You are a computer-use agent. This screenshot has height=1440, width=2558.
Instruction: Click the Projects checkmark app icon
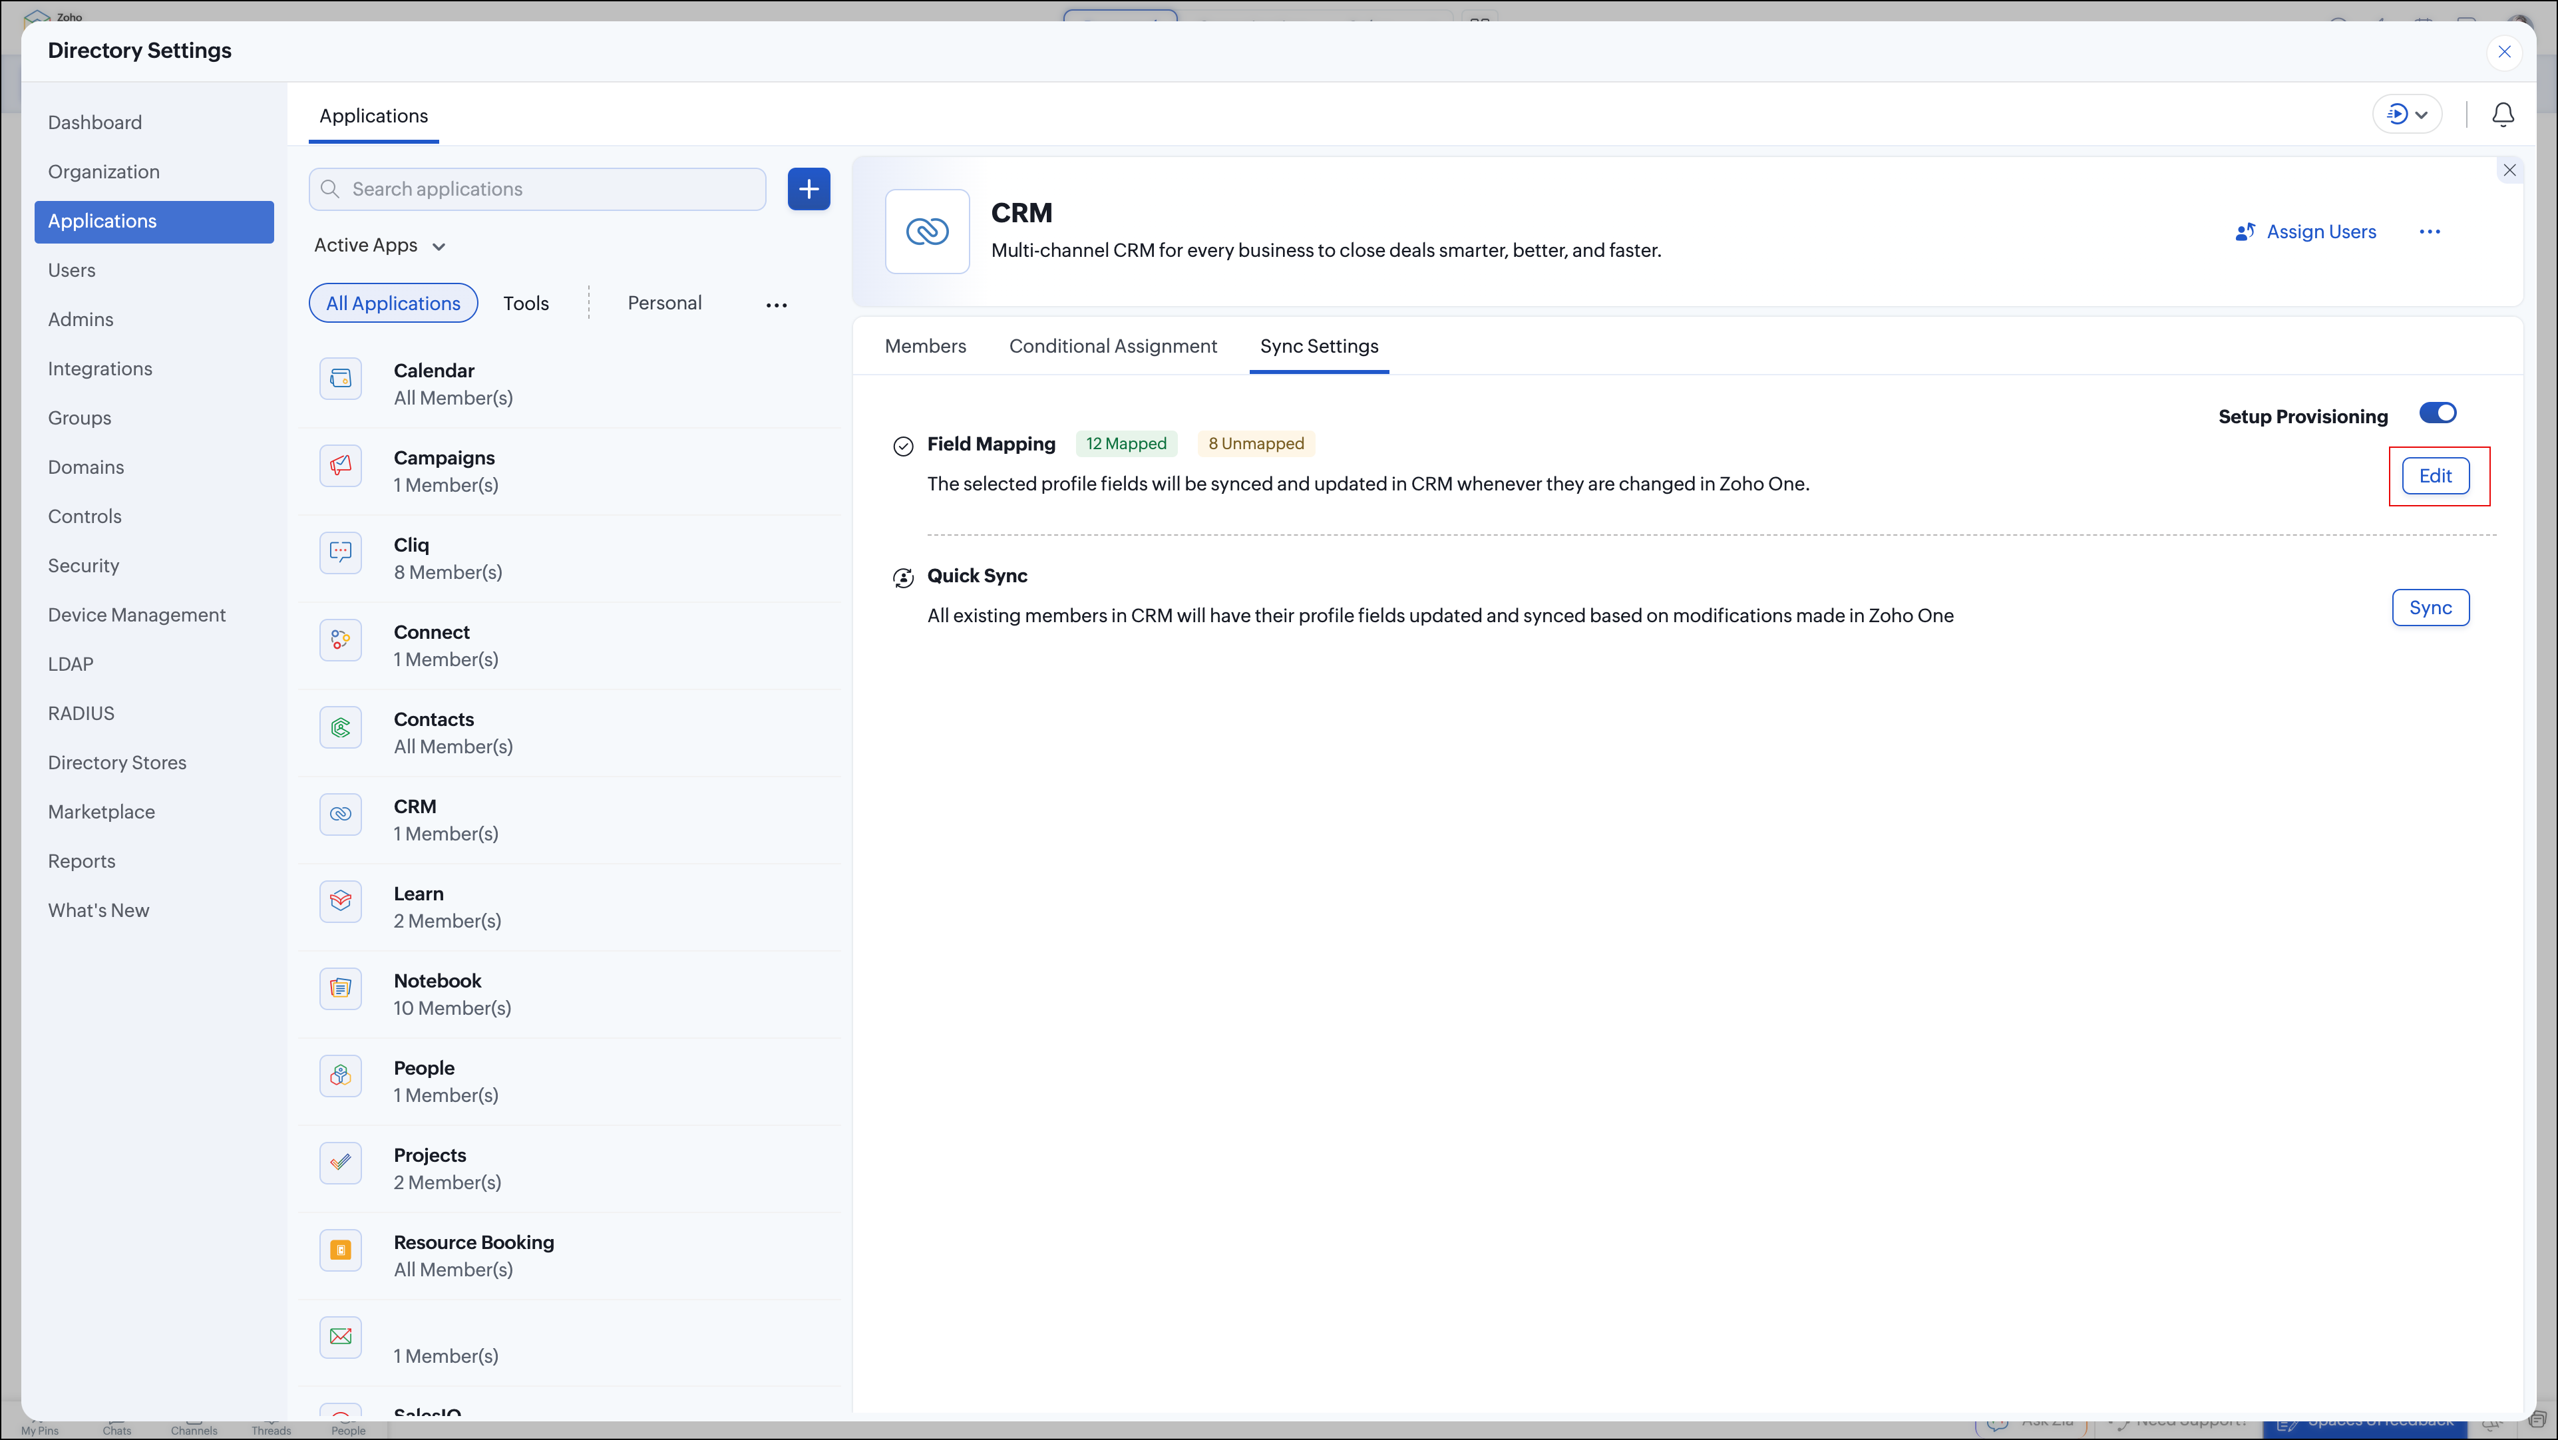(341, 1162)
